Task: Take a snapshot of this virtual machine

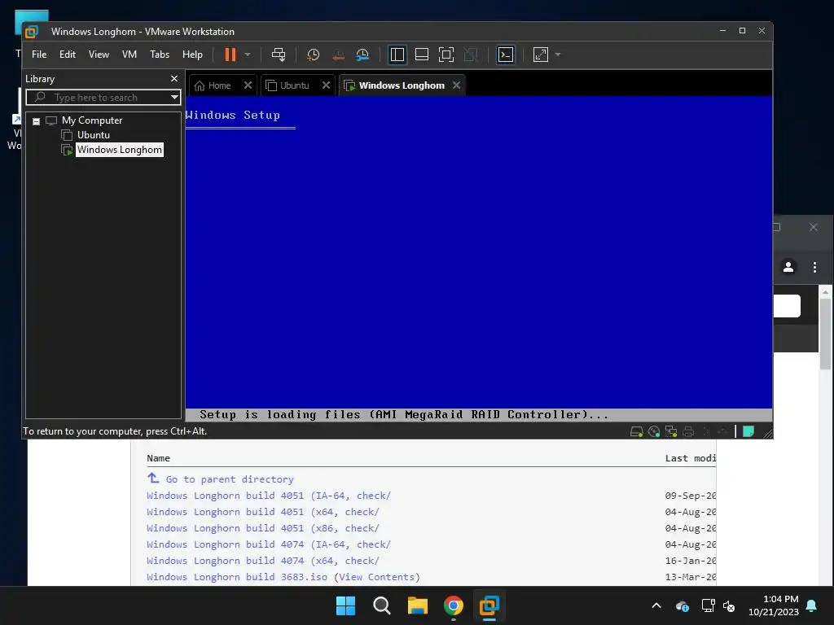Action: [x=313, y=55]
